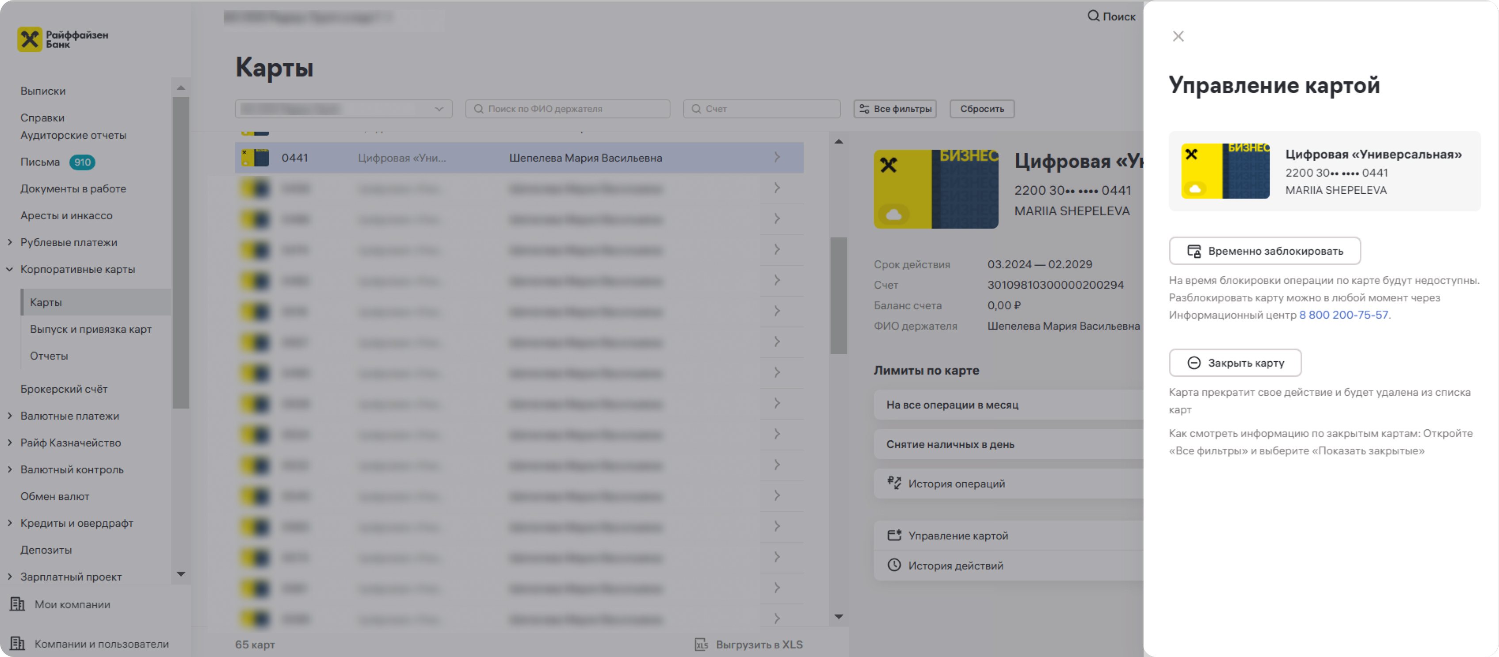Image resolution: width=1499 pixels, height=657 pixels.
Task: Click the card list scrollbar thumb
Action: (839, 295)
